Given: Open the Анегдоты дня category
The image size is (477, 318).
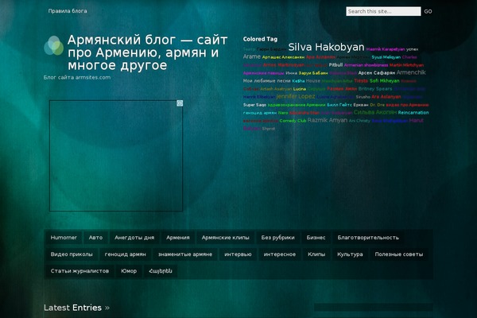Looking at the screenshot, I should click(134, 238).
